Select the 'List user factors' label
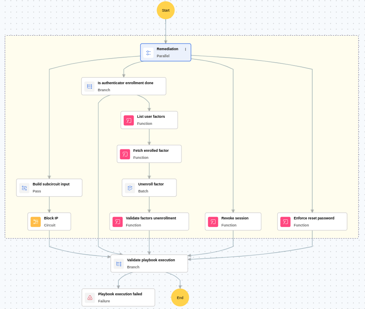The image size is (365, 309). [151, 117]
